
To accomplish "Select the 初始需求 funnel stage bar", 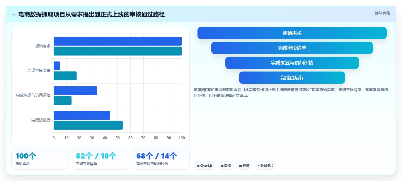I will pos(292,33).
